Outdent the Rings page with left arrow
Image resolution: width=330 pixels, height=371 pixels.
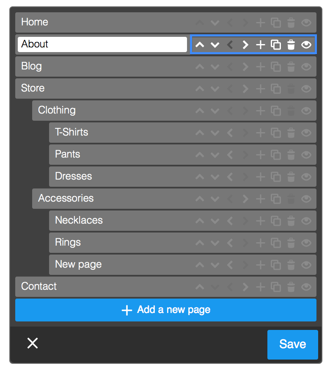tap(230, 243)
